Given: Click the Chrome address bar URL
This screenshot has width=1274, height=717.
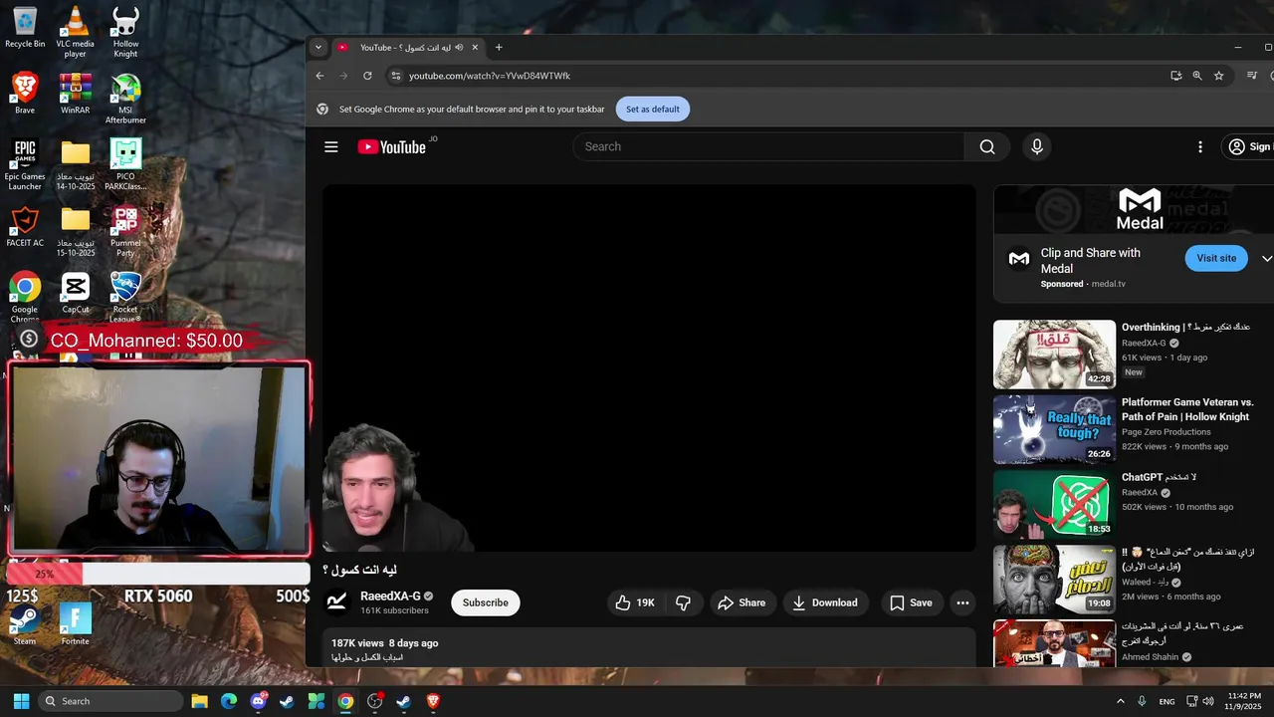Looking at the screenshot, I should click(x=489, y=76).
